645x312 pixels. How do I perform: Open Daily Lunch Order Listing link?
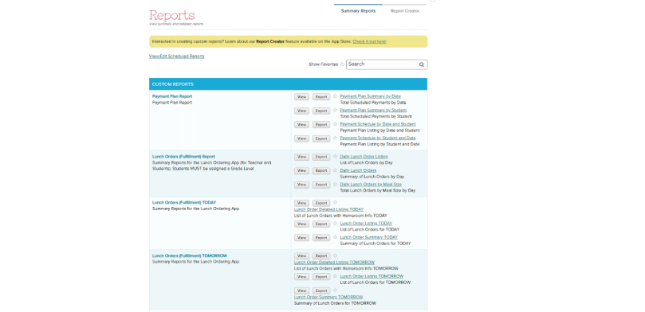[364, 157]
